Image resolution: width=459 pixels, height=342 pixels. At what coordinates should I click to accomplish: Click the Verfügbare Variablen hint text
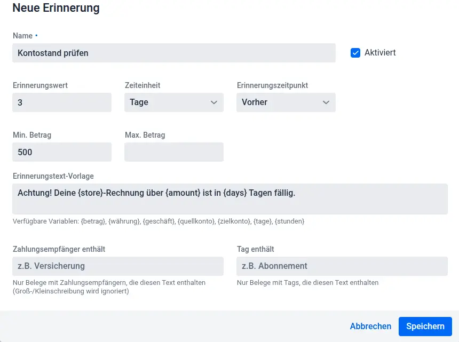click(x=159, y=221)
